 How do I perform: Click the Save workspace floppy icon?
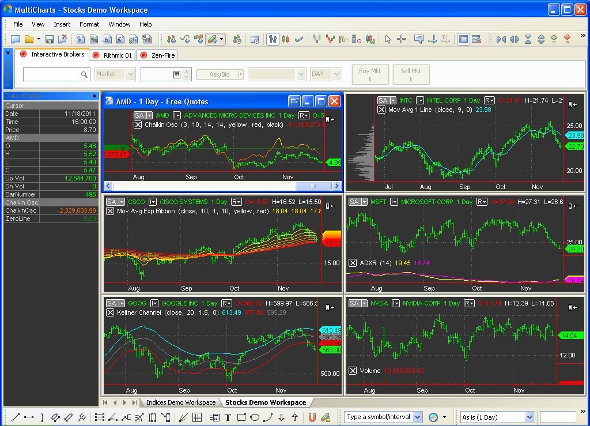50,39
